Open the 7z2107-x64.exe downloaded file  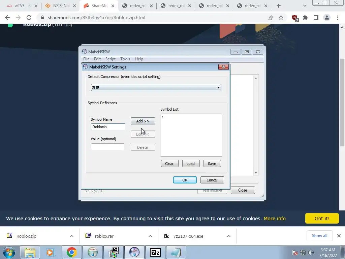coord(188,236)
